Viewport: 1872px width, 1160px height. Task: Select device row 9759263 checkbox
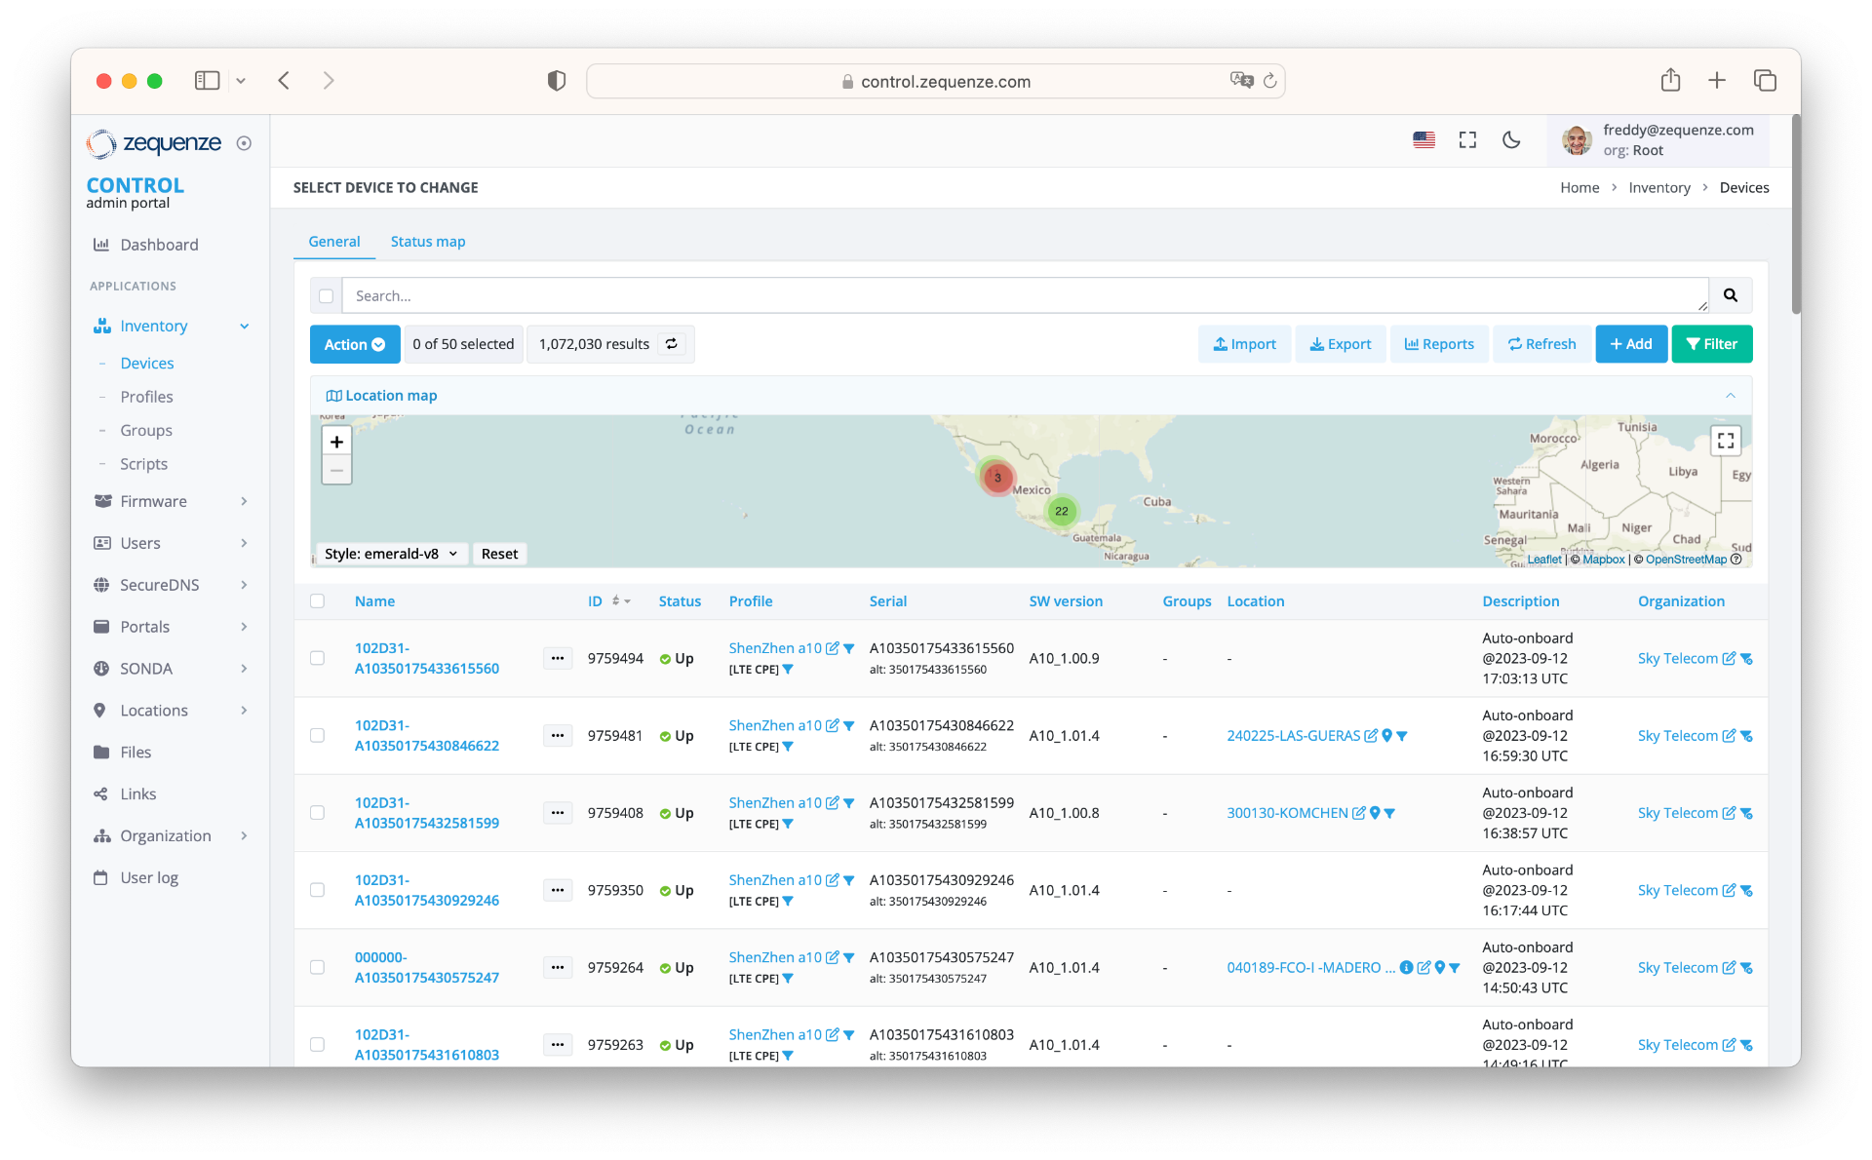pyautogui.click(x=317, y=1044)
